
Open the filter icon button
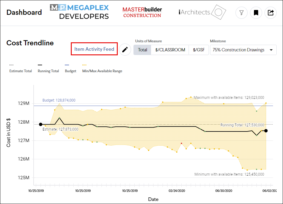[x=242, y=13]
